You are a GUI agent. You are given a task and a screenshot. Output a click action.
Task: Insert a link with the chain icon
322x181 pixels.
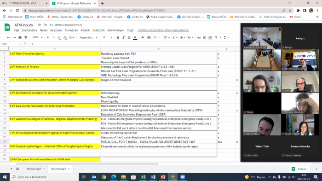(199, 38)
